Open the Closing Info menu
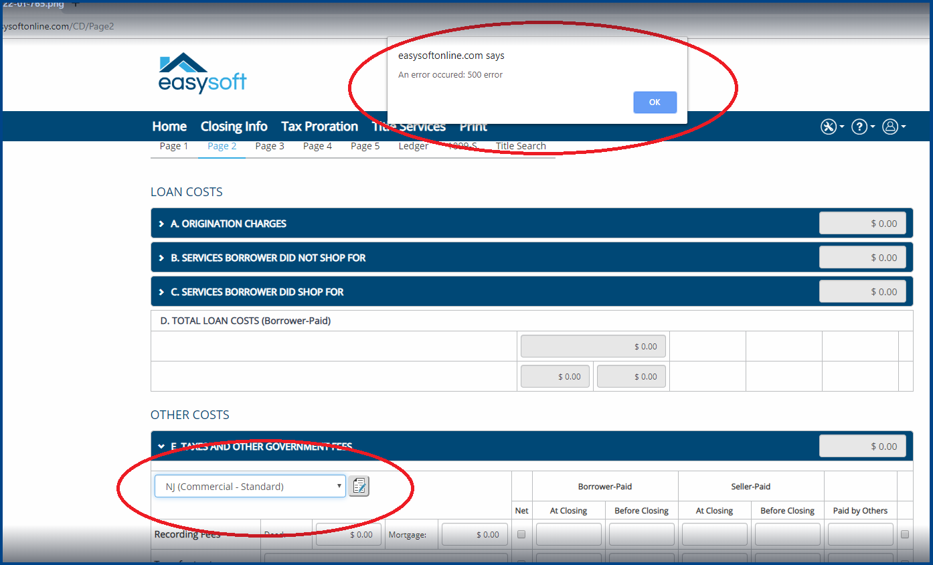 pyautogui.click(x=234, y=127)
